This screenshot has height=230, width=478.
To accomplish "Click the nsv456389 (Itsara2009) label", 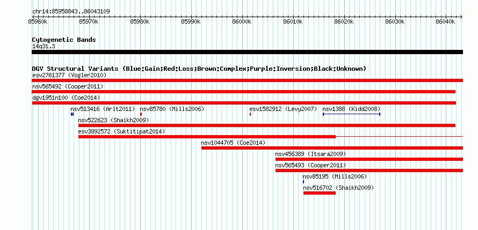I will pyautogui.click(x=310, y=154).
